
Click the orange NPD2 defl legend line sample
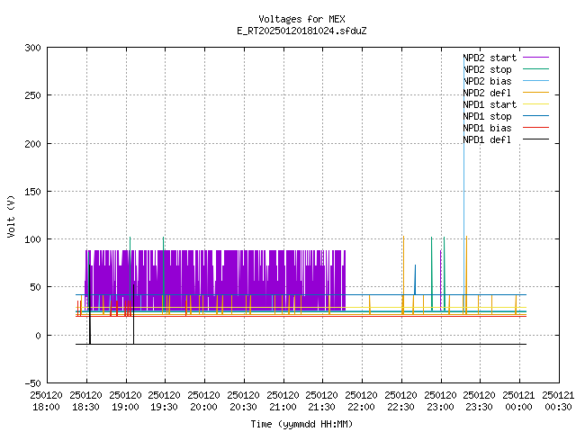pos(535,92)
